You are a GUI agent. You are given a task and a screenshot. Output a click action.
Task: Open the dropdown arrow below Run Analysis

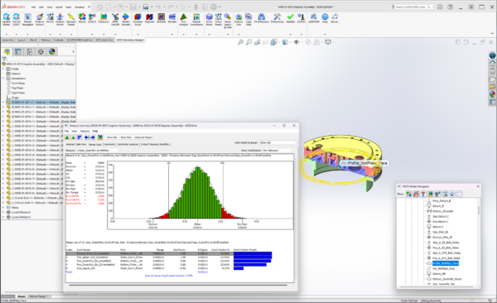click(184, 34)
